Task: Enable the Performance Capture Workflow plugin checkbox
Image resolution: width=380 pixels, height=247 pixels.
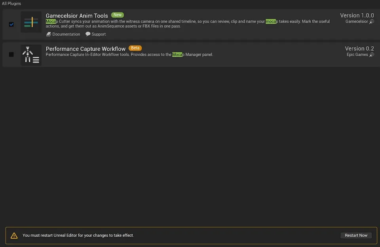Action: point(11,54)
